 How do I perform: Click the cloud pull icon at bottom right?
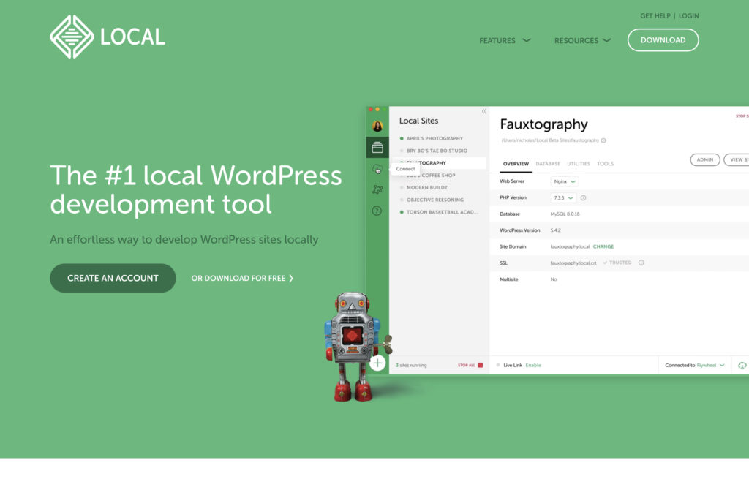pyautogui.click(x=742, y=366)
